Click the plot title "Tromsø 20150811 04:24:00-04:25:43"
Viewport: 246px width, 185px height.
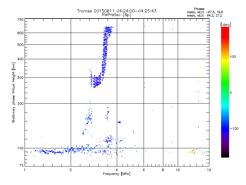click(x=117, y=11)
